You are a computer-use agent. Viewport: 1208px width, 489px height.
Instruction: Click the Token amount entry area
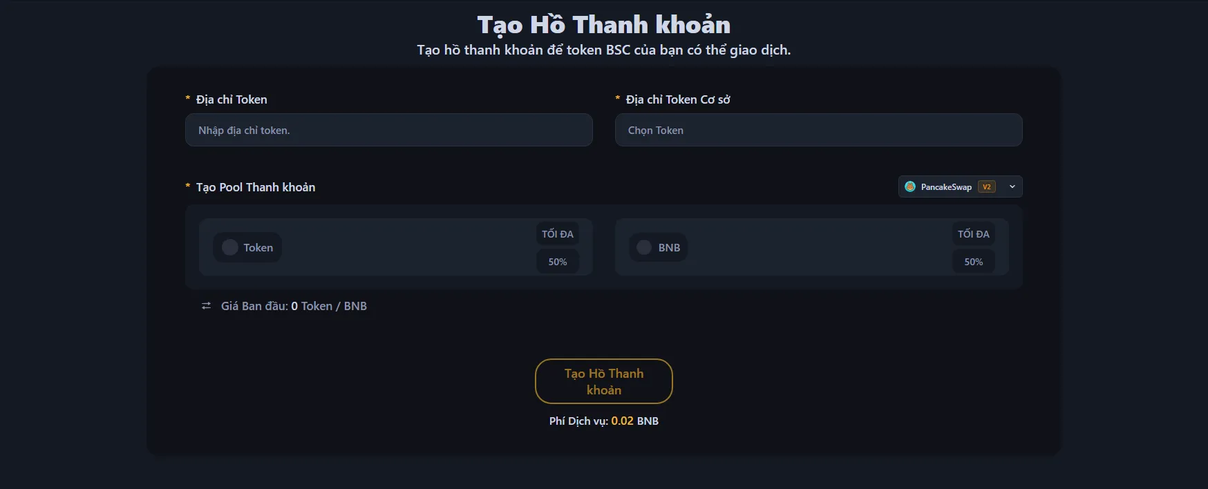click(x=408, y=247)
